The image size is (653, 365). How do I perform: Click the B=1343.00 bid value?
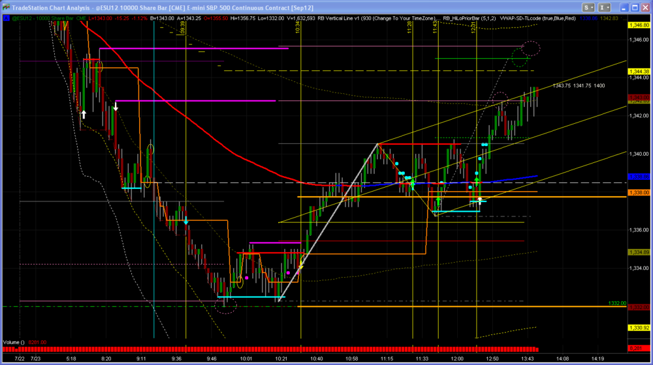pyautogui.click(x=163, y=18)
